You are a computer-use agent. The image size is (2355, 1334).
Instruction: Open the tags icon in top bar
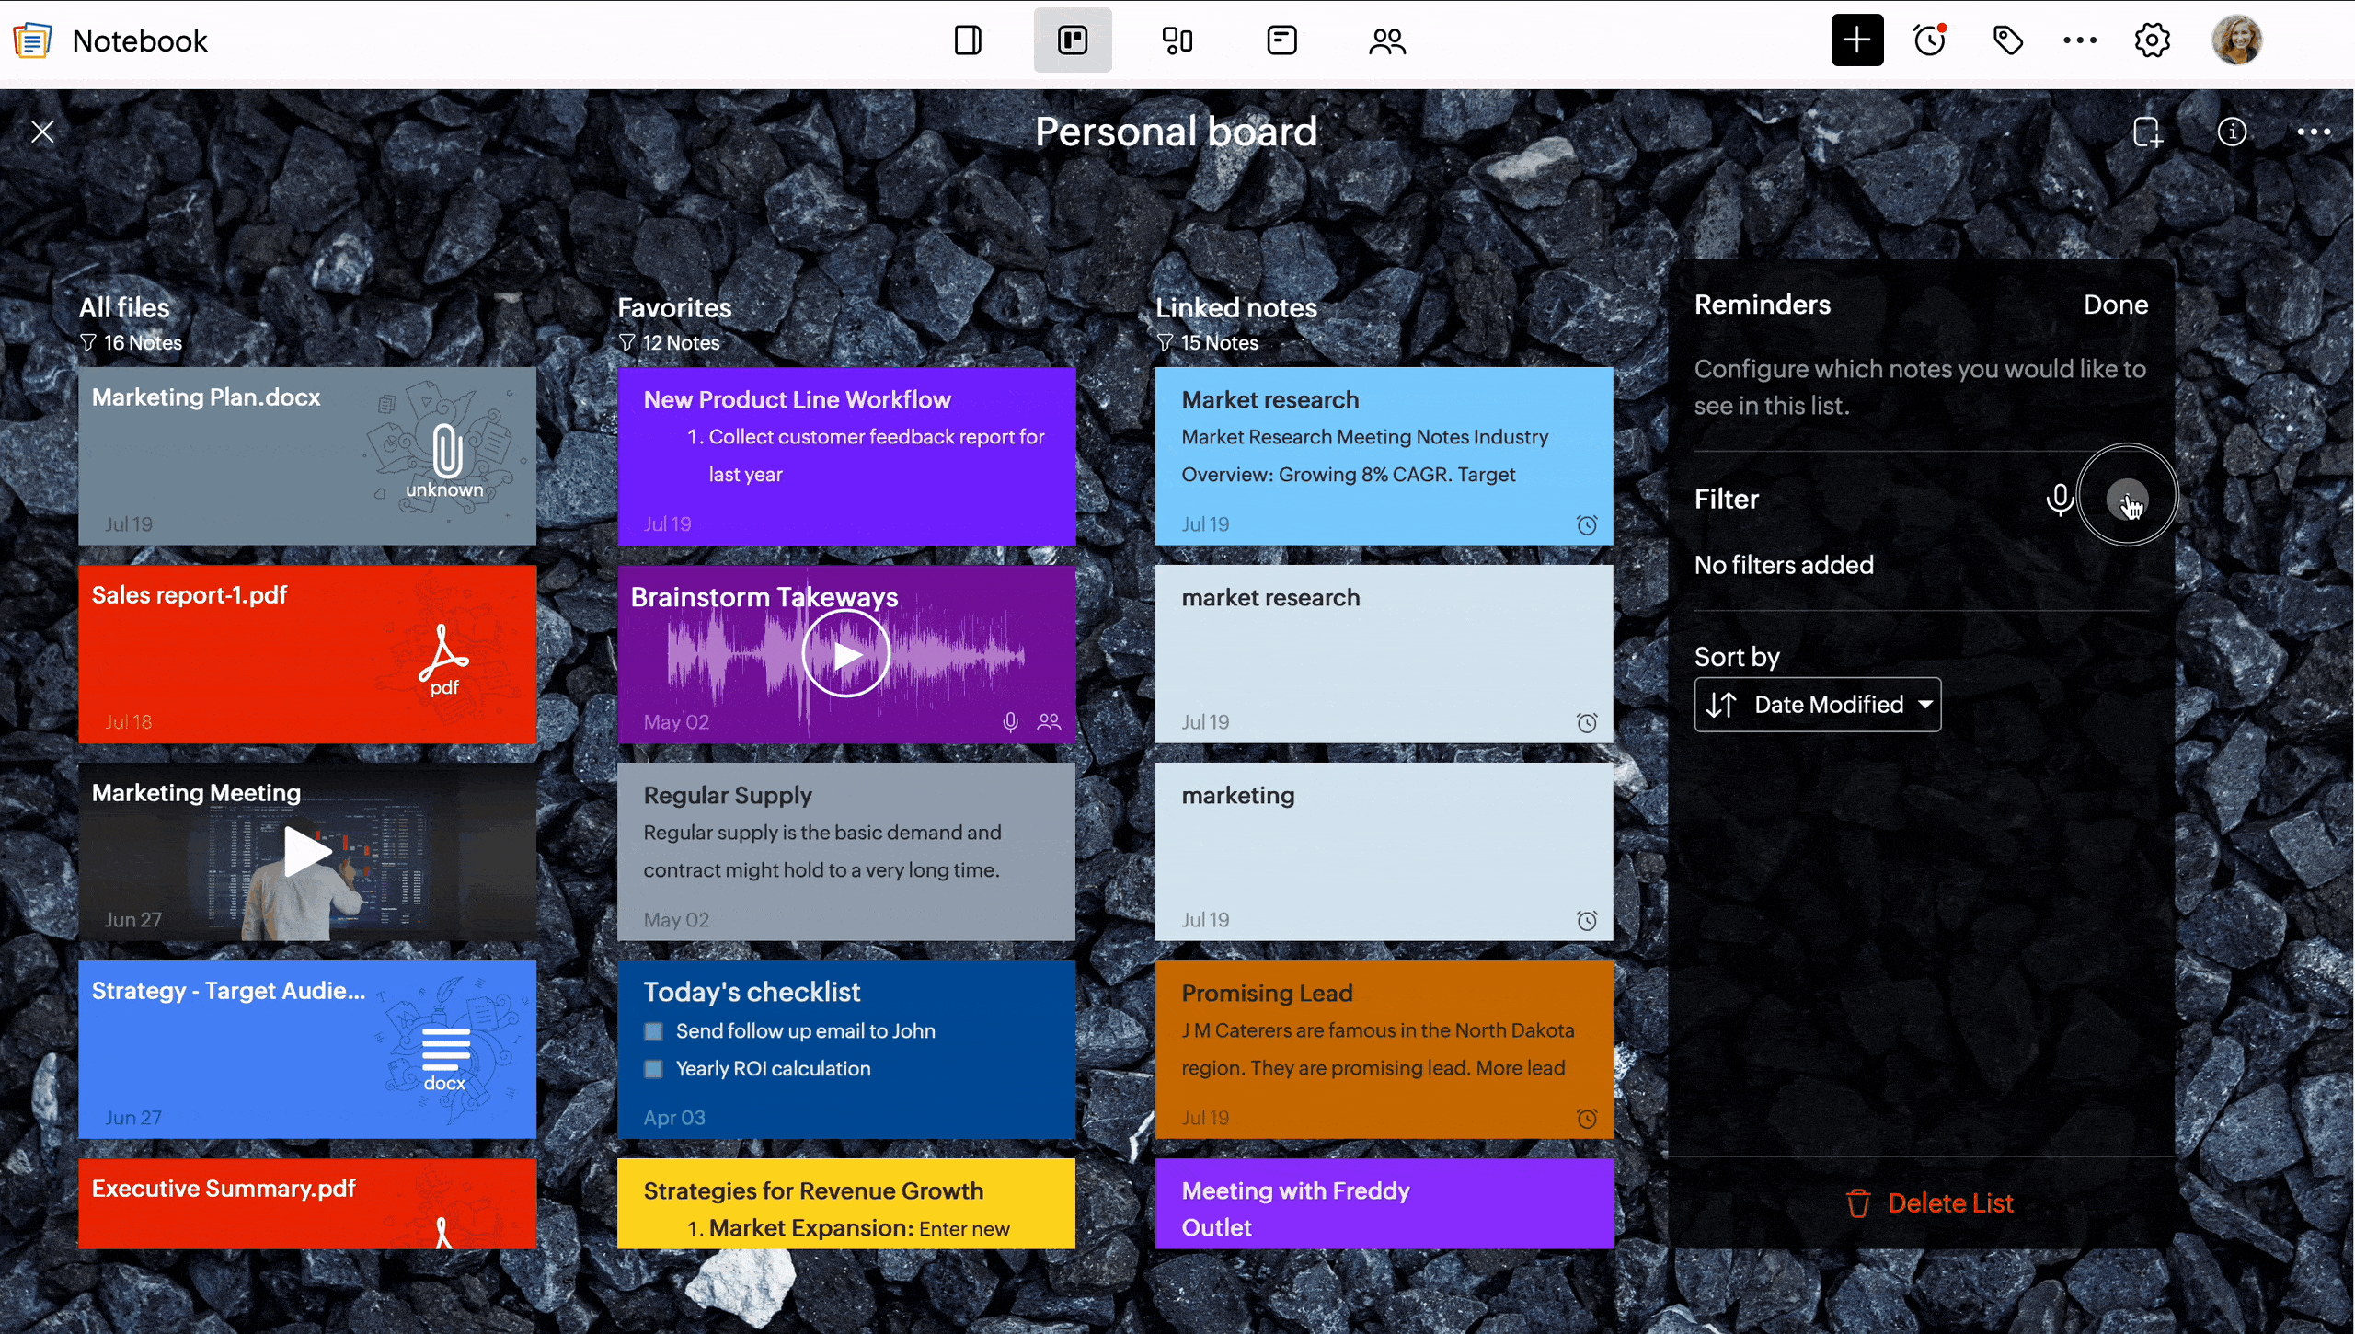tap(2007, 40)
